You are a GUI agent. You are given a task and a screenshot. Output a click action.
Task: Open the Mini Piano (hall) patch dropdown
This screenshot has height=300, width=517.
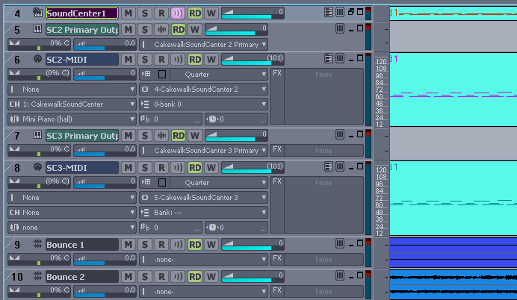pos(71,119)
